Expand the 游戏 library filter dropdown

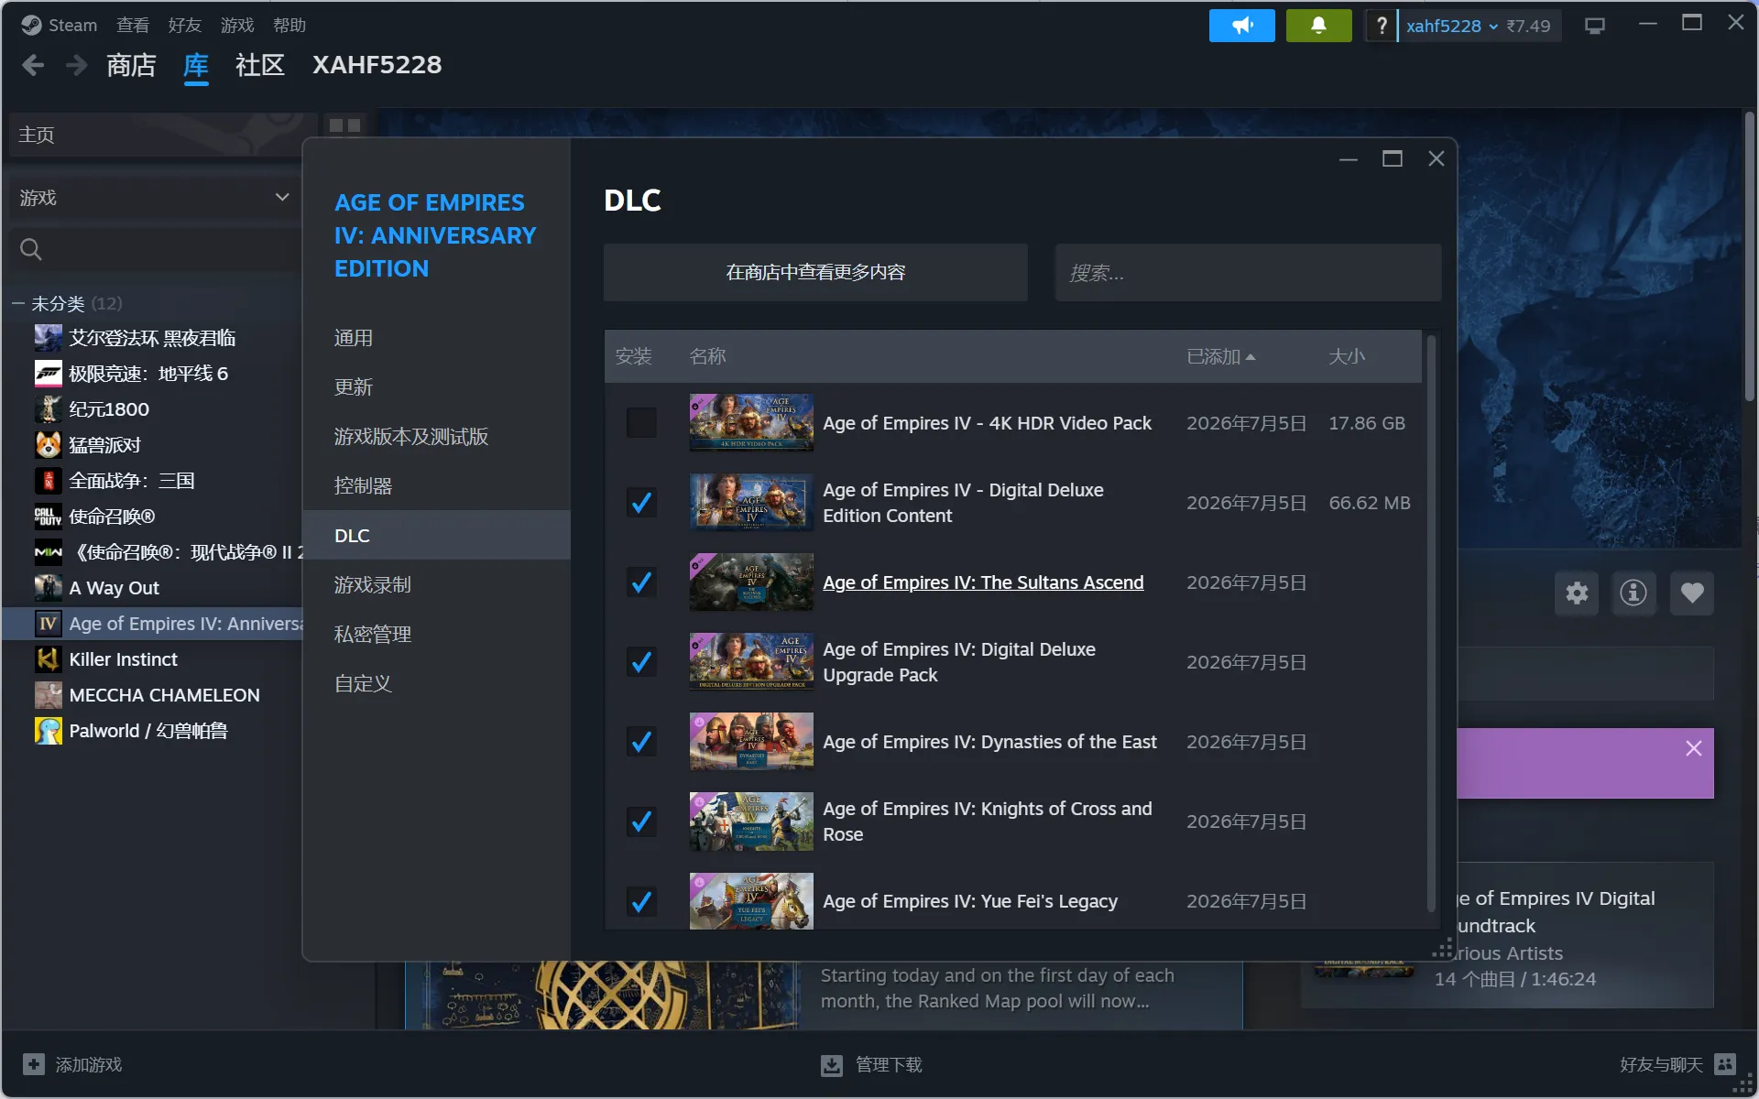[x=153, y=198]
